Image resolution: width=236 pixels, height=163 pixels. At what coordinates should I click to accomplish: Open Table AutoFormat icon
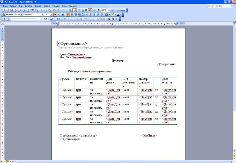coord(100,19)
